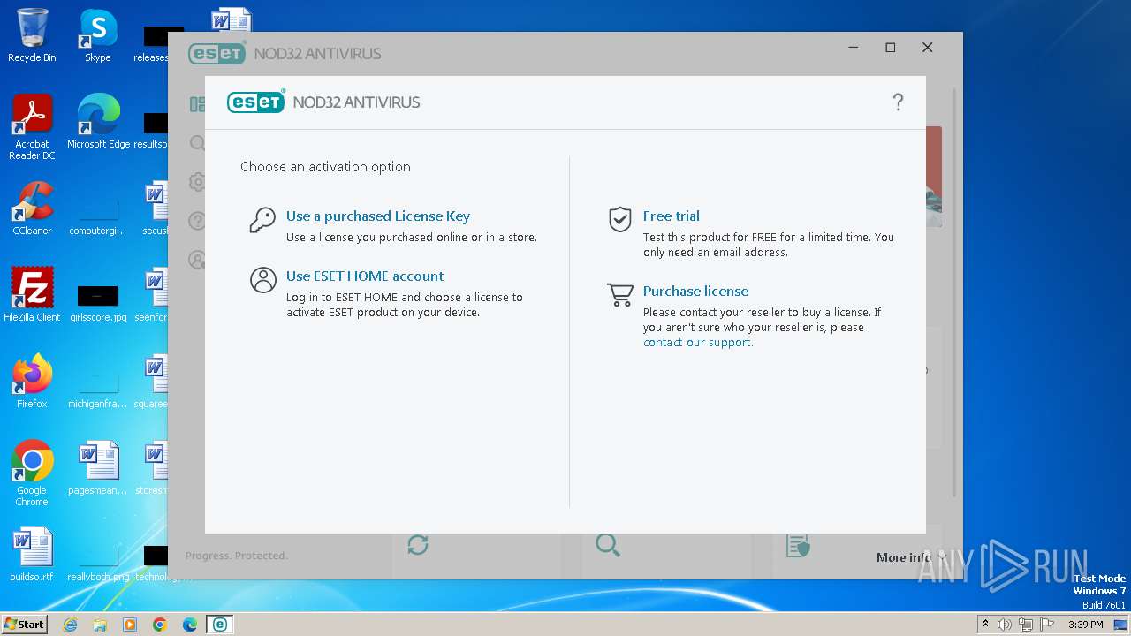Click More info in ESET main window

[x=904, y=557]
